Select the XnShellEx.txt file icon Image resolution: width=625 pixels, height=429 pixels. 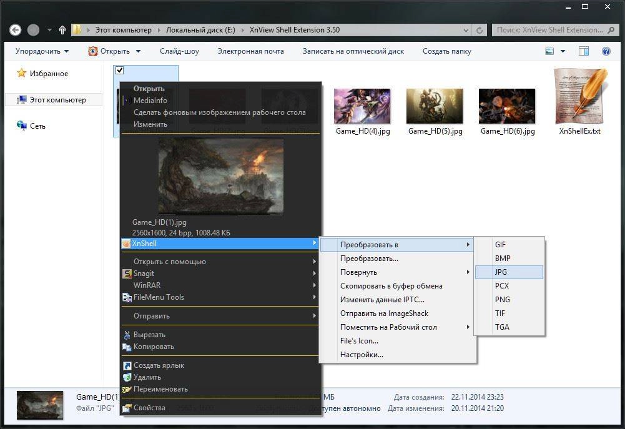pyautogui.click(x=581, y=96)
